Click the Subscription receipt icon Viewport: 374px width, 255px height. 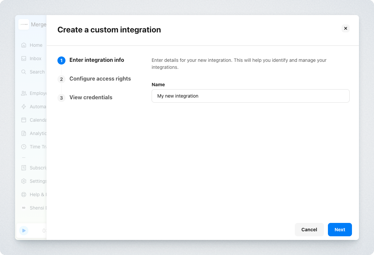[24, 168]
